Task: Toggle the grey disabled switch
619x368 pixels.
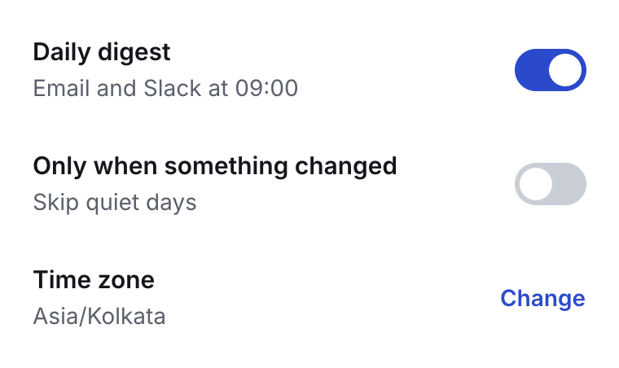Action: 551,184
